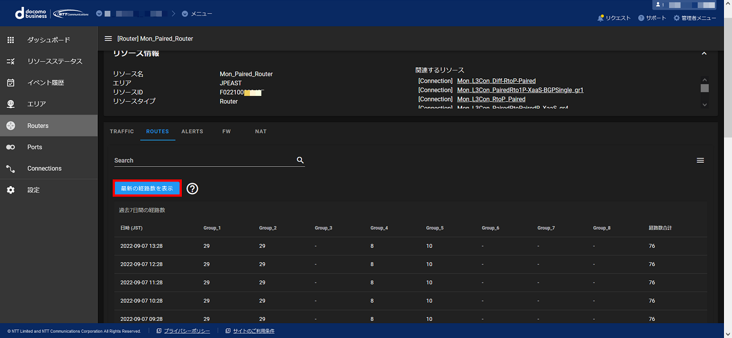
Task: Select the 2022-09-07 12:28 row timestamp
Action: coord(142,264)
